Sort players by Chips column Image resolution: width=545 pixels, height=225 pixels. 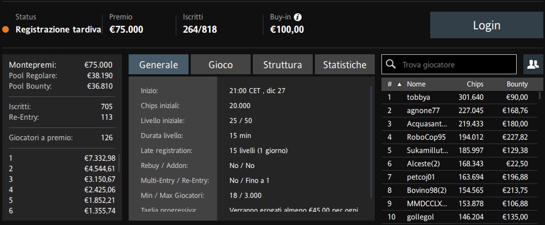(475, 84)
